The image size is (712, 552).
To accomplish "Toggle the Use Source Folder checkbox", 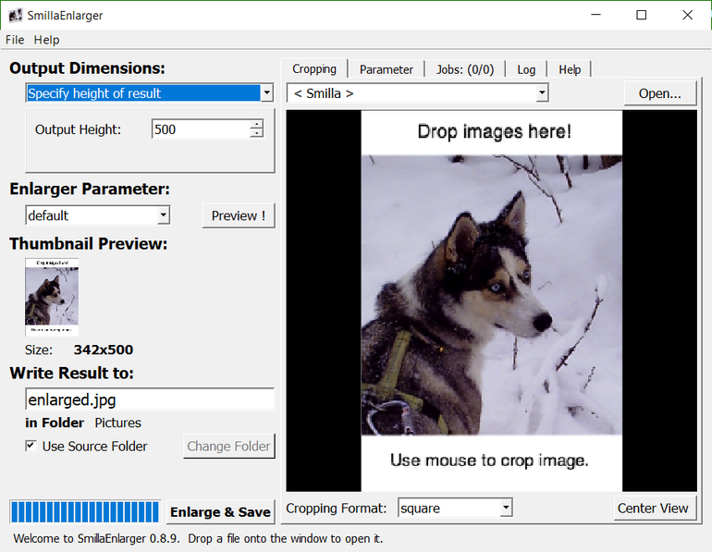I will tap(31, 446).
